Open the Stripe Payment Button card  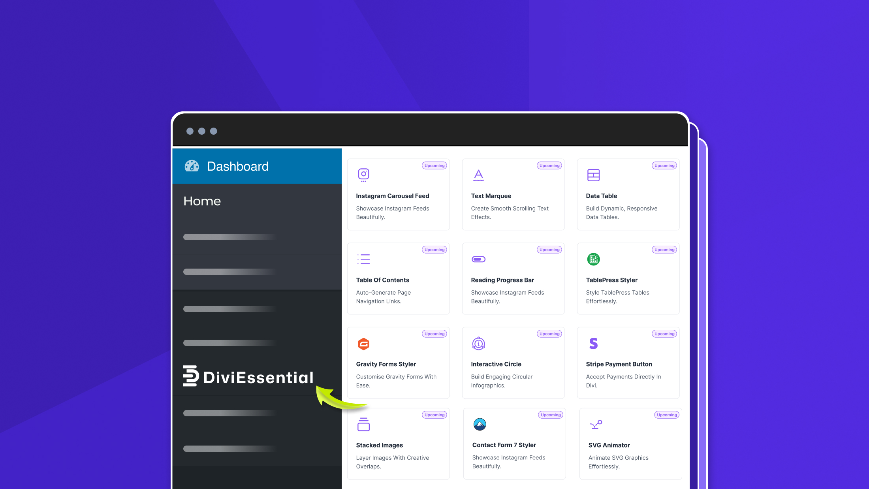click(x=628, y=363)
